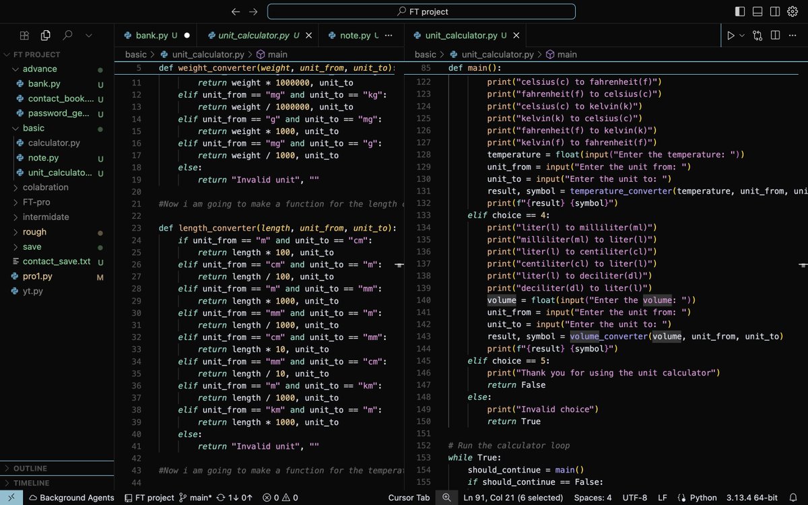Open the remote window icon in the status bar
Viewport: 808px width, 505px height.
coord(11,498)
